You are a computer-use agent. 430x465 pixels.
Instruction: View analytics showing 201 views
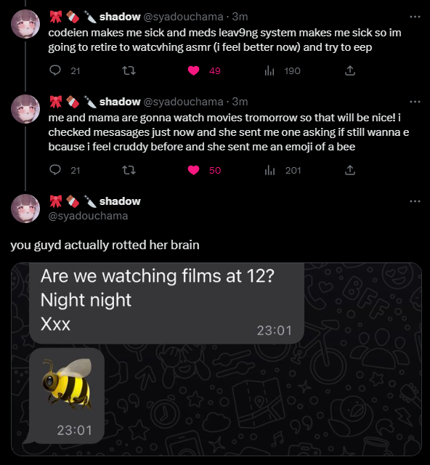pyautogui.click(x=269, y=171)
